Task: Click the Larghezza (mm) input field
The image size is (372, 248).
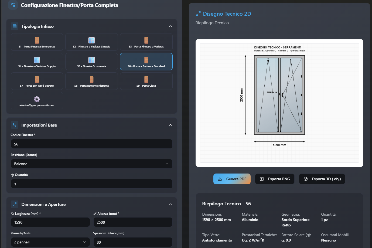Action: pos(50,222)
